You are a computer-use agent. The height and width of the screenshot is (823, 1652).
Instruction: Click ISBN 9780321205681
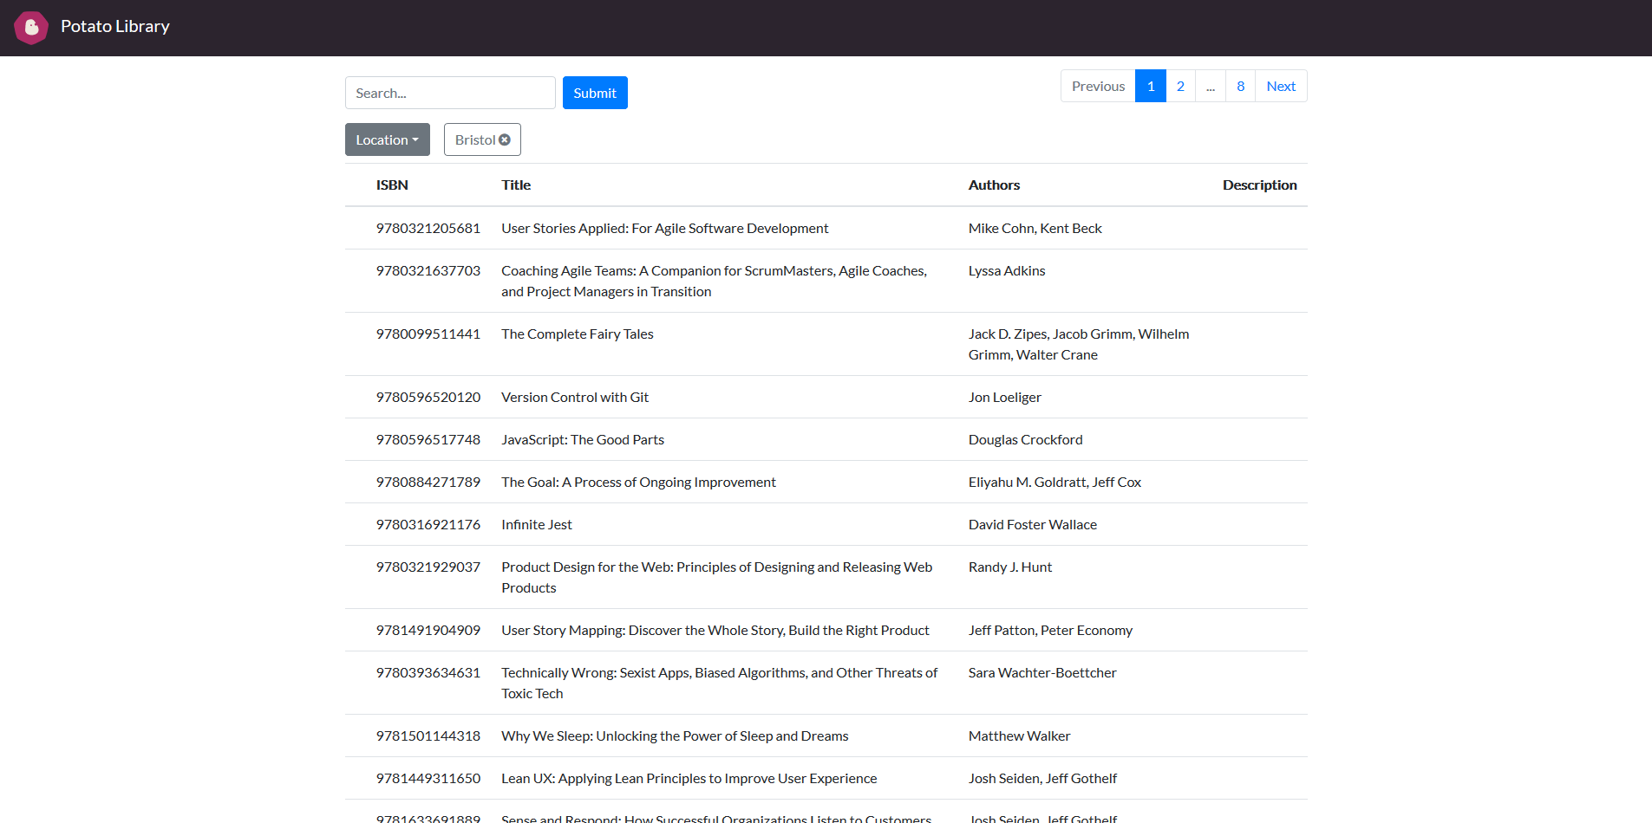(428, 228)
